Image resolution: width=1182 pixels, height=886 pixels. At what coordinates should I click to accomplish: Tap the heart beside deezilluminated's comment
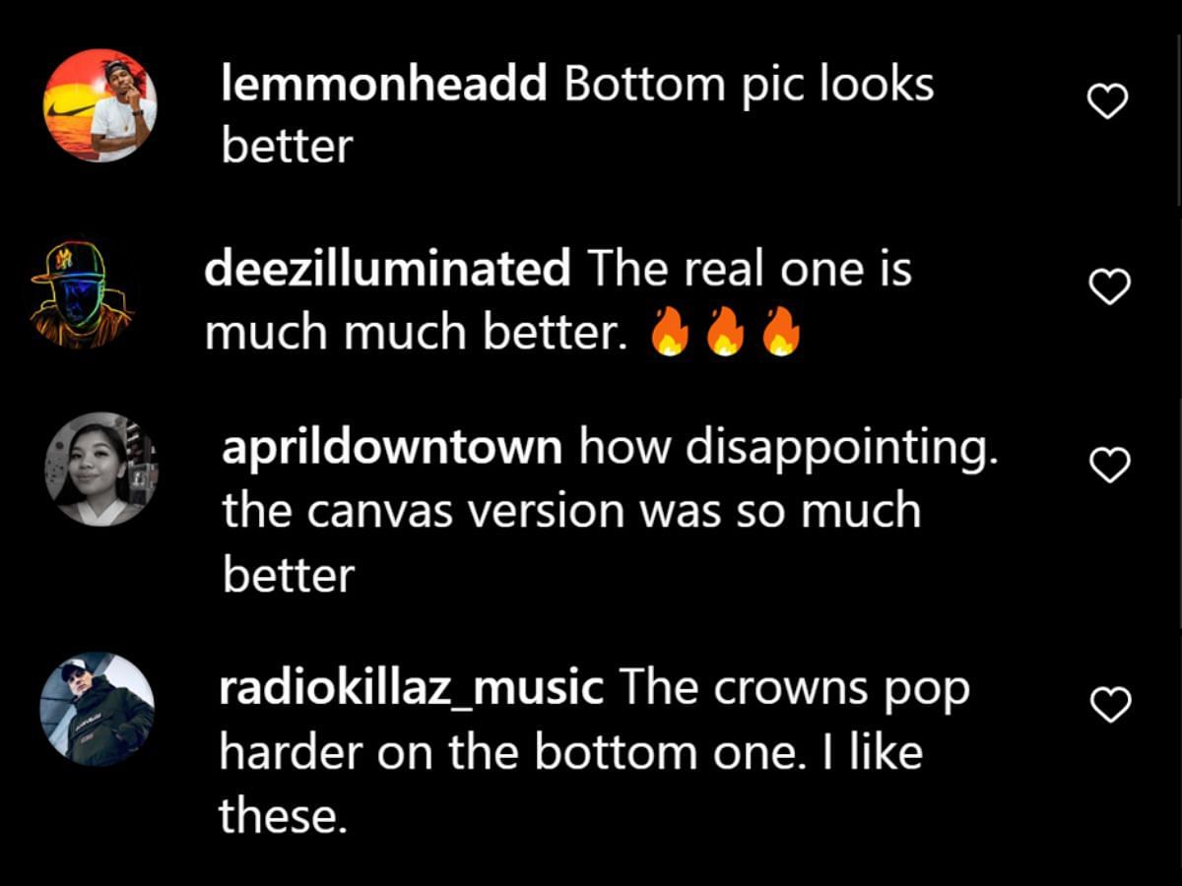point(1111,285)
